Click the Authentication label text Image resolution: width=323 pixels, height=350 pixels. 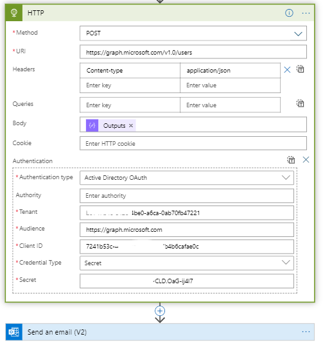pos(33,161)
